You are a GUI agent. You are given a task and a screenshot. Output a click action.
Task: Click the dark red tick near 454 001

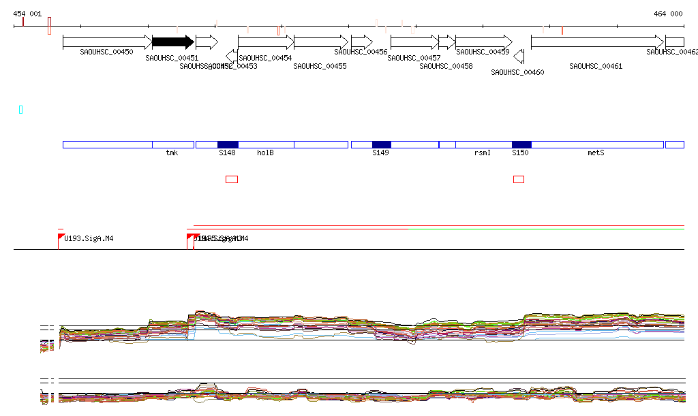point(23,22)
